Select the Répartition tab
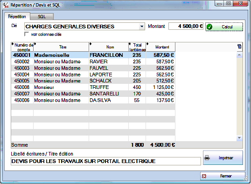This screenshot has width=251, height=184. [17, 16]
